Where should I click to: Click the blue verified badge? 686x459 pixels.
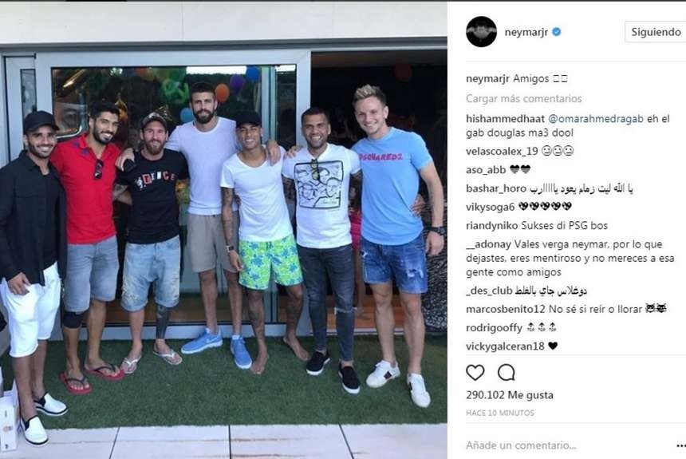click(x=557, y=32)
